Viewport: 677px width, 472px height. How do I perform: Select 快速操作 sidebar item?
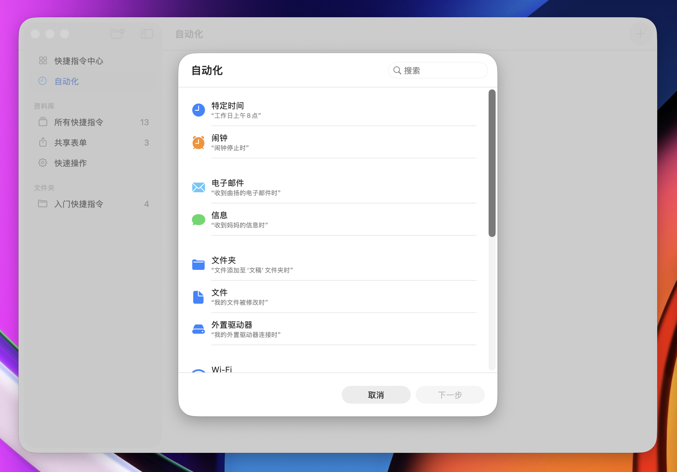(x=70, y=163)
